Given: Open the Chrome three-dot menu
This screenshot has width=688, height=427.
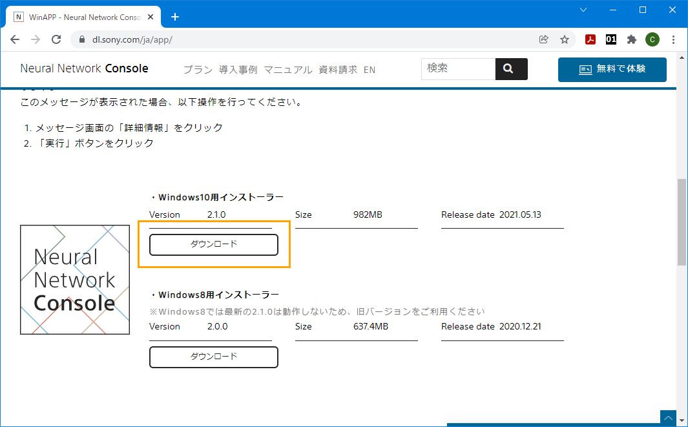Looking at the screenshot, I should coord(674,39).
